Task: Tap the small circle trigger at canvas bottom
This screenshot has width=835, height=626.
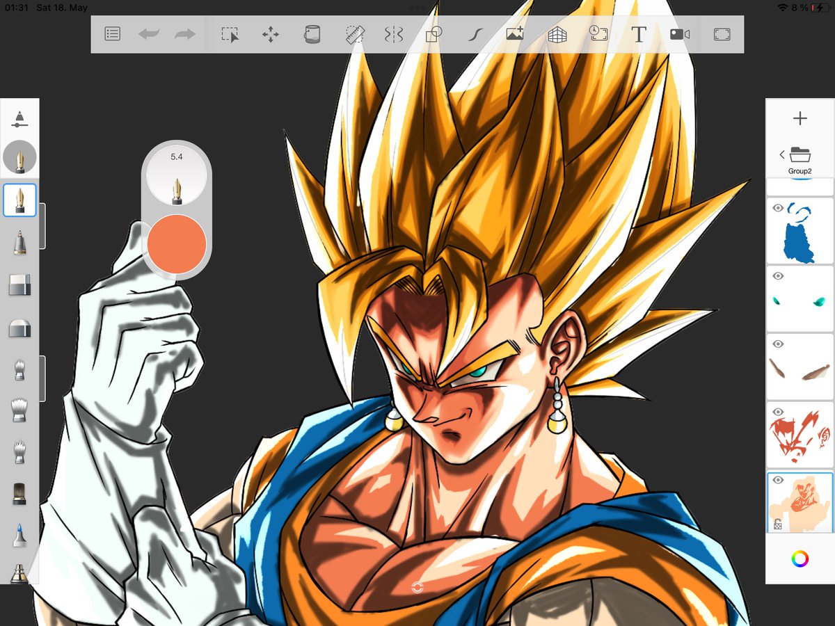Action: pyautogui.click(x=417, y=588)
